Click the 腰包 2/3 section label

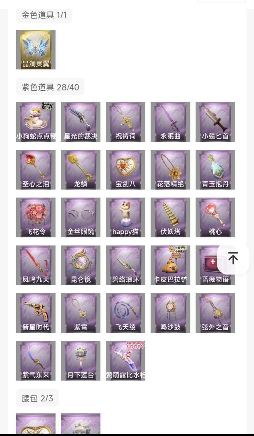(37, 398)
